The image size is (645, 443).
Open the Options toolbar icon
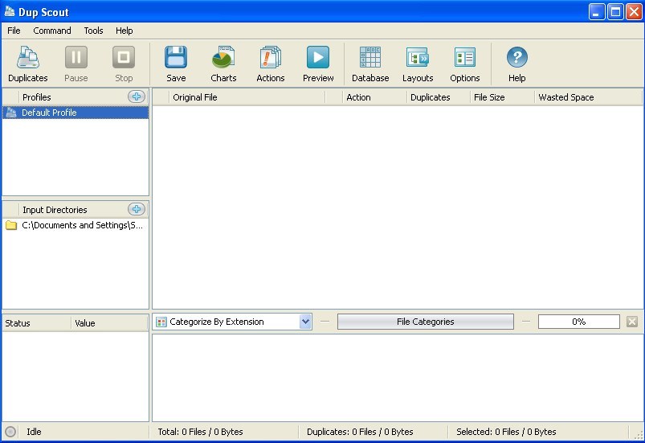tap(465, 58)
